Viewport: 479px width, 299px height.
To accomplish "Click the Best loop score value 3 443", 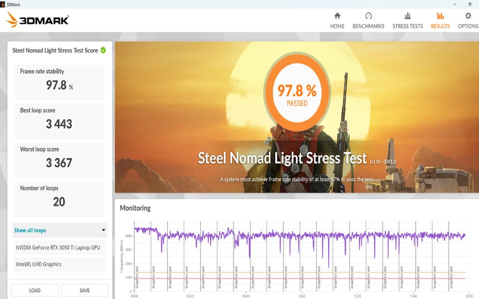I will click(59, 124).
